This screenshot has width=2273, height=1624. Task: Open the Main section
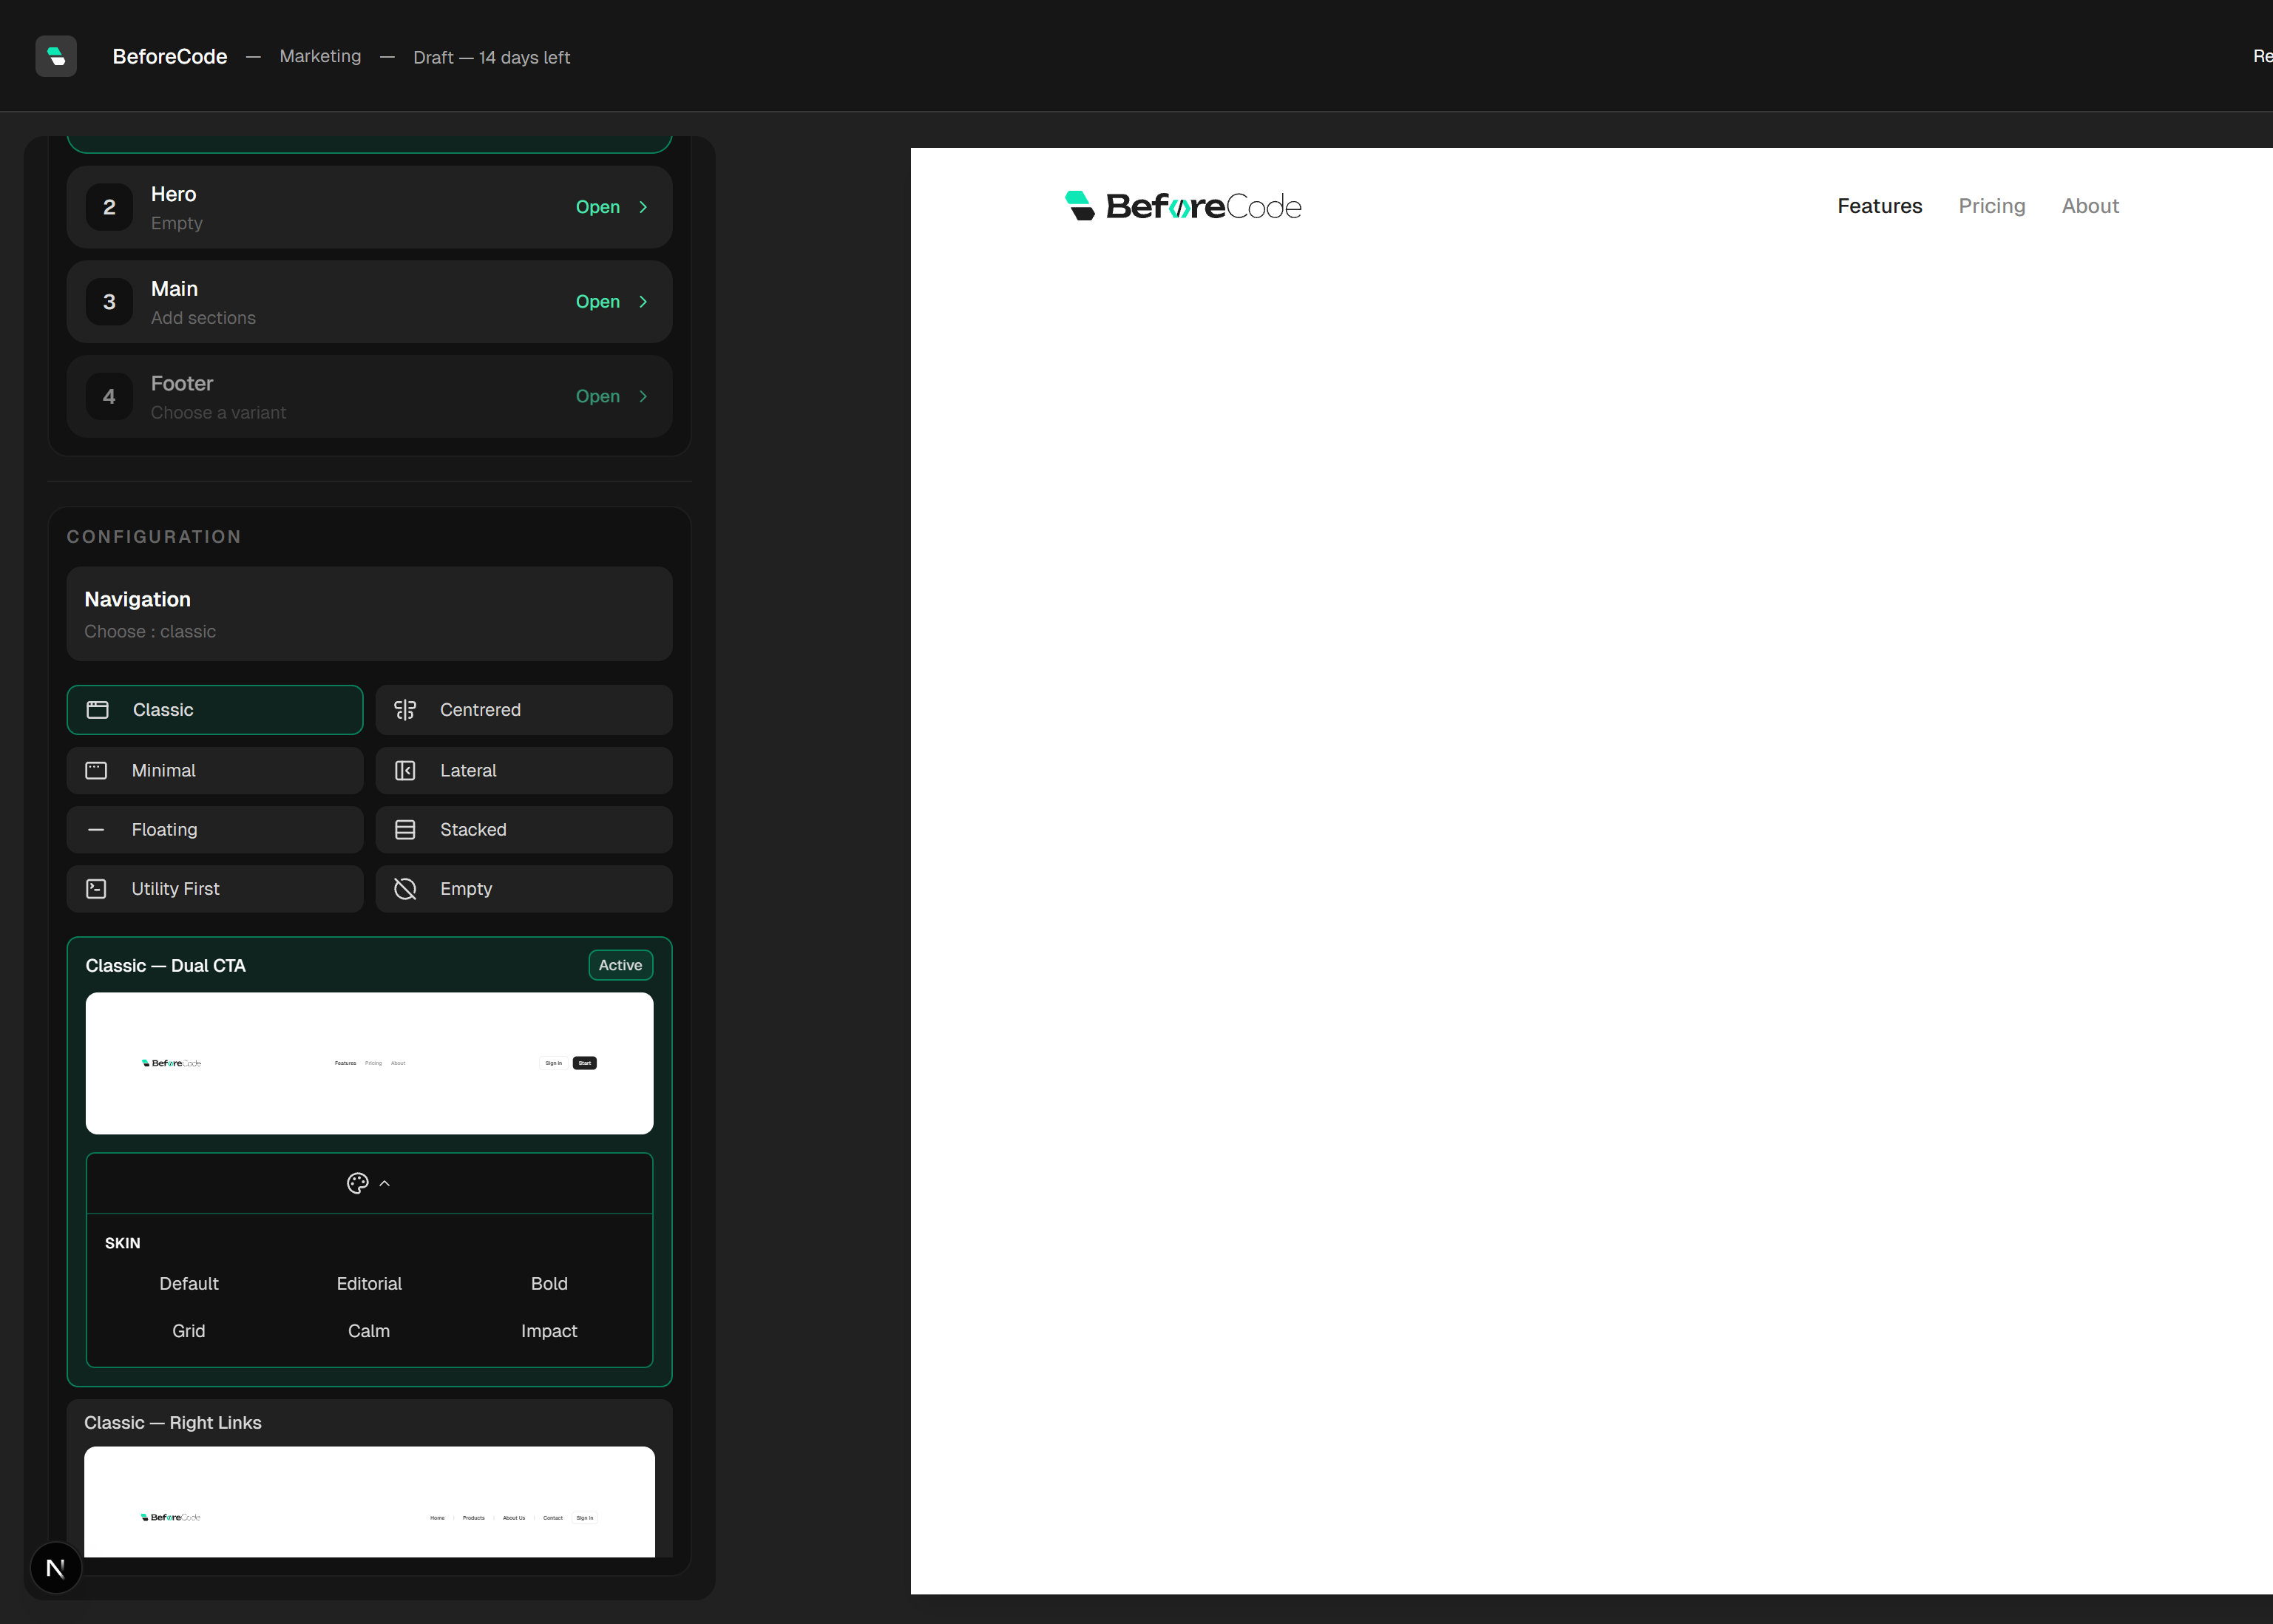tap(597, 302)
